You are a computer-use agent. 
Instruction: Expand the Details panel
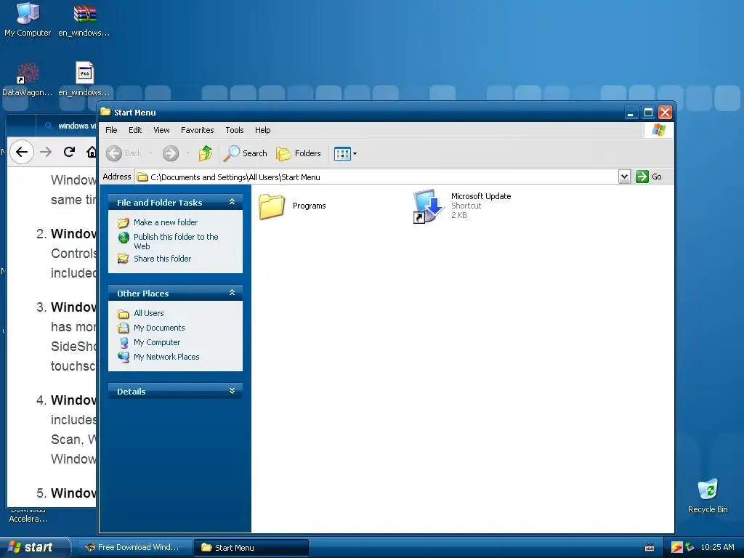[232, 391]
